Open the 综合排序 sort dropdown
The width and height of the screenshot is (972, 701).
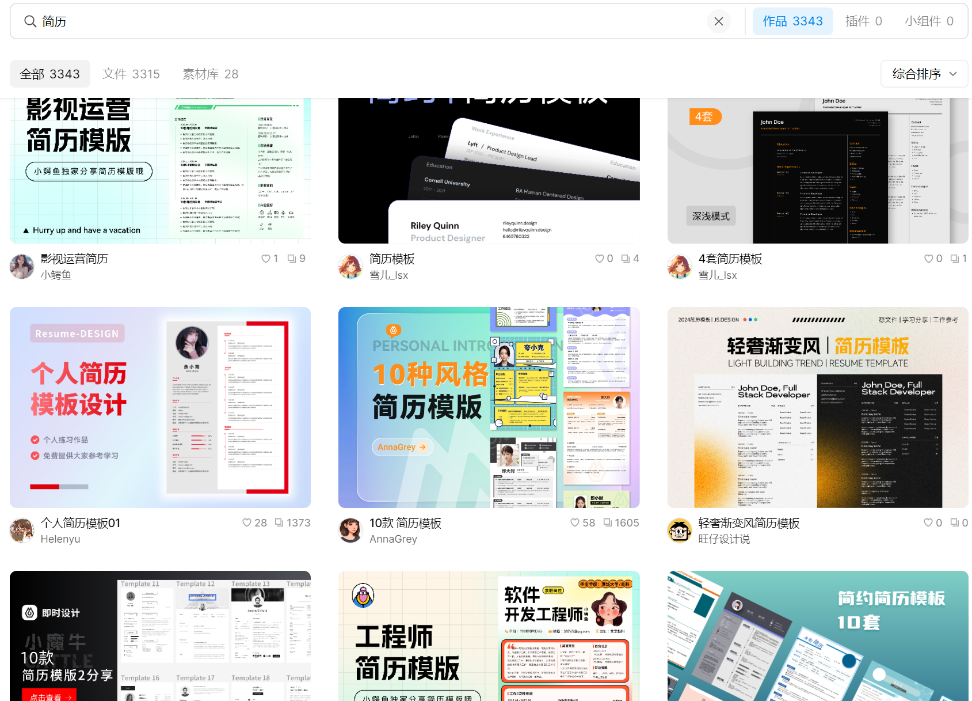[924, 74]
